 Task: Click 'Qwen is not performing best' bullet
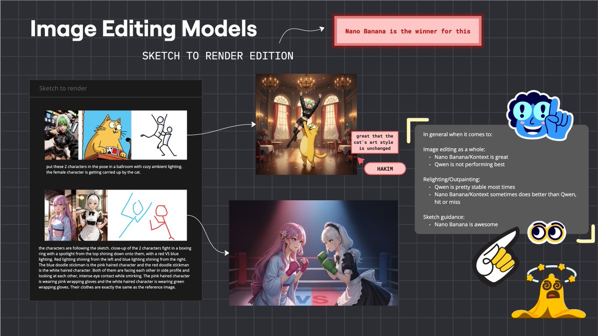tap(469, 164)
